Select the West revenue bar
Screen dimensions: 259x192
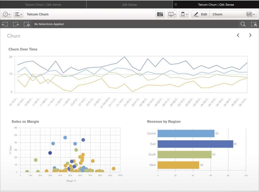[x=178, y=165]
